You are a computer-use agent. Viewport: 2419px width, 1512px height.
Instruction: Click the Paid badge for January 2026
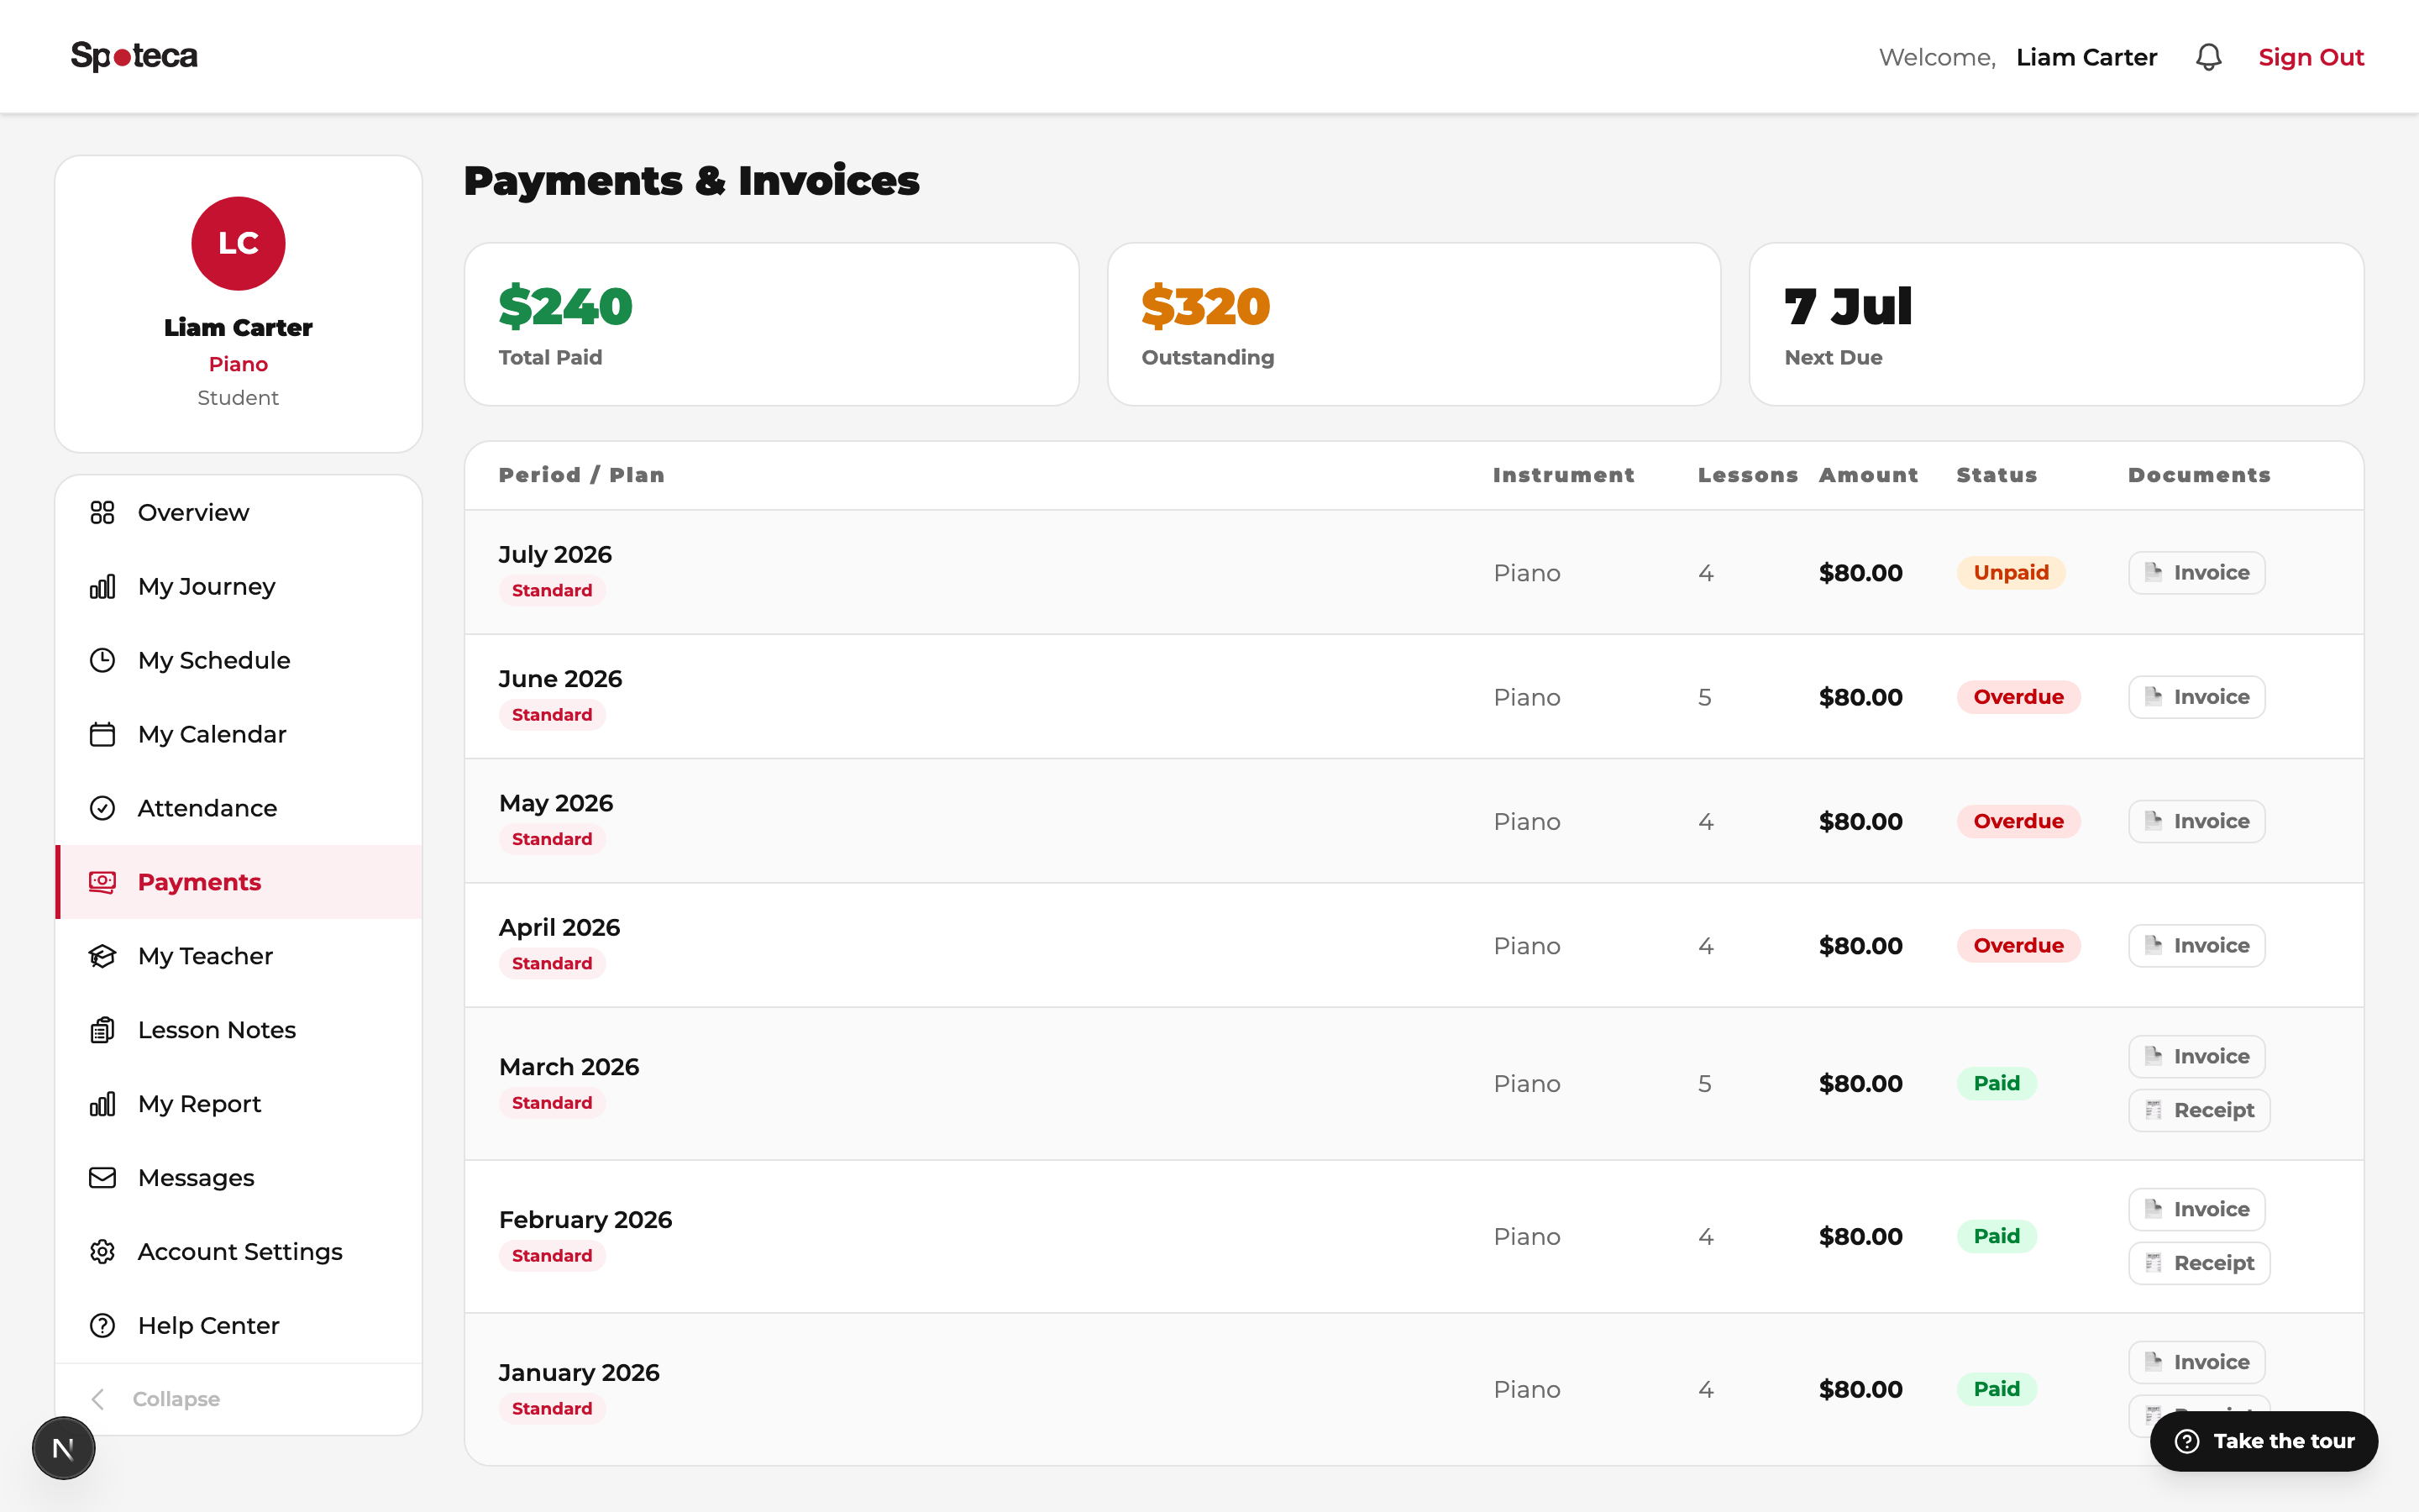1997,1389
